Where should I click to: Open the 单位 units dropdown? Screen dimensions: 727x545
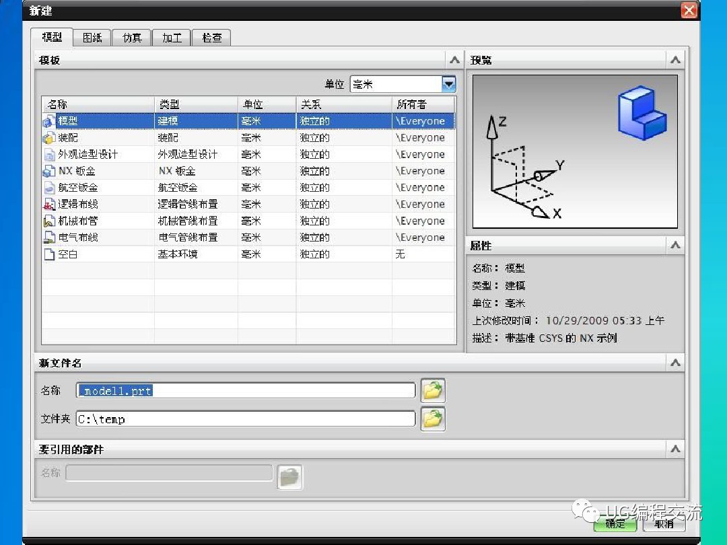pyautogui.click(x=447, y=83)
